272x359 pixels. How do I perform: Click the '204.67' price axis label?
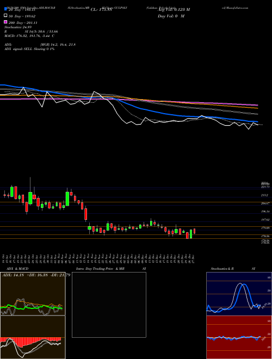pyautogui.click(x=265, y=203)
